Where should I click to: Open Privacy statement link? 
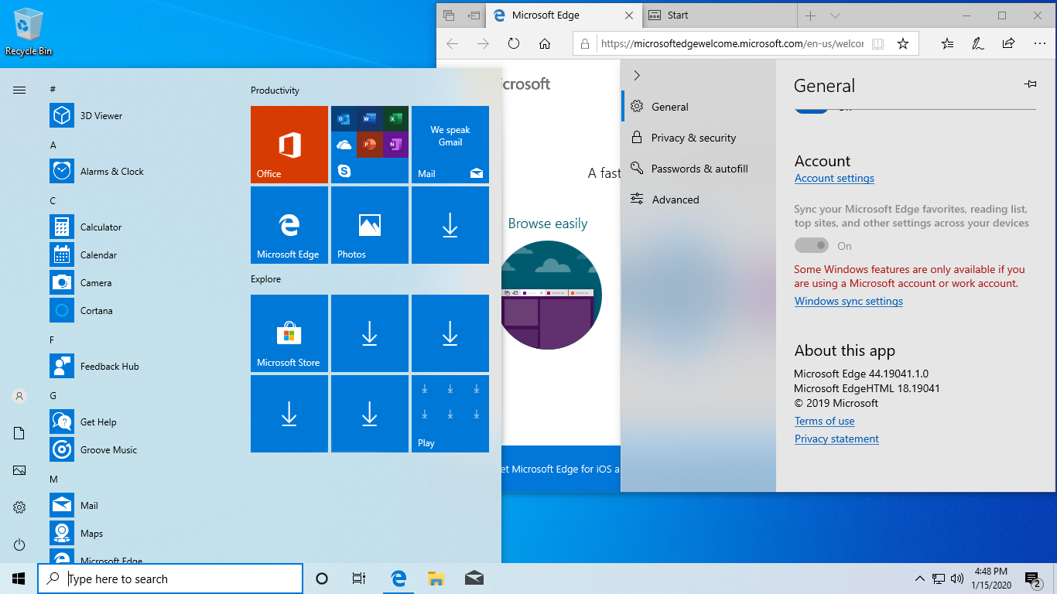point(836,439)
